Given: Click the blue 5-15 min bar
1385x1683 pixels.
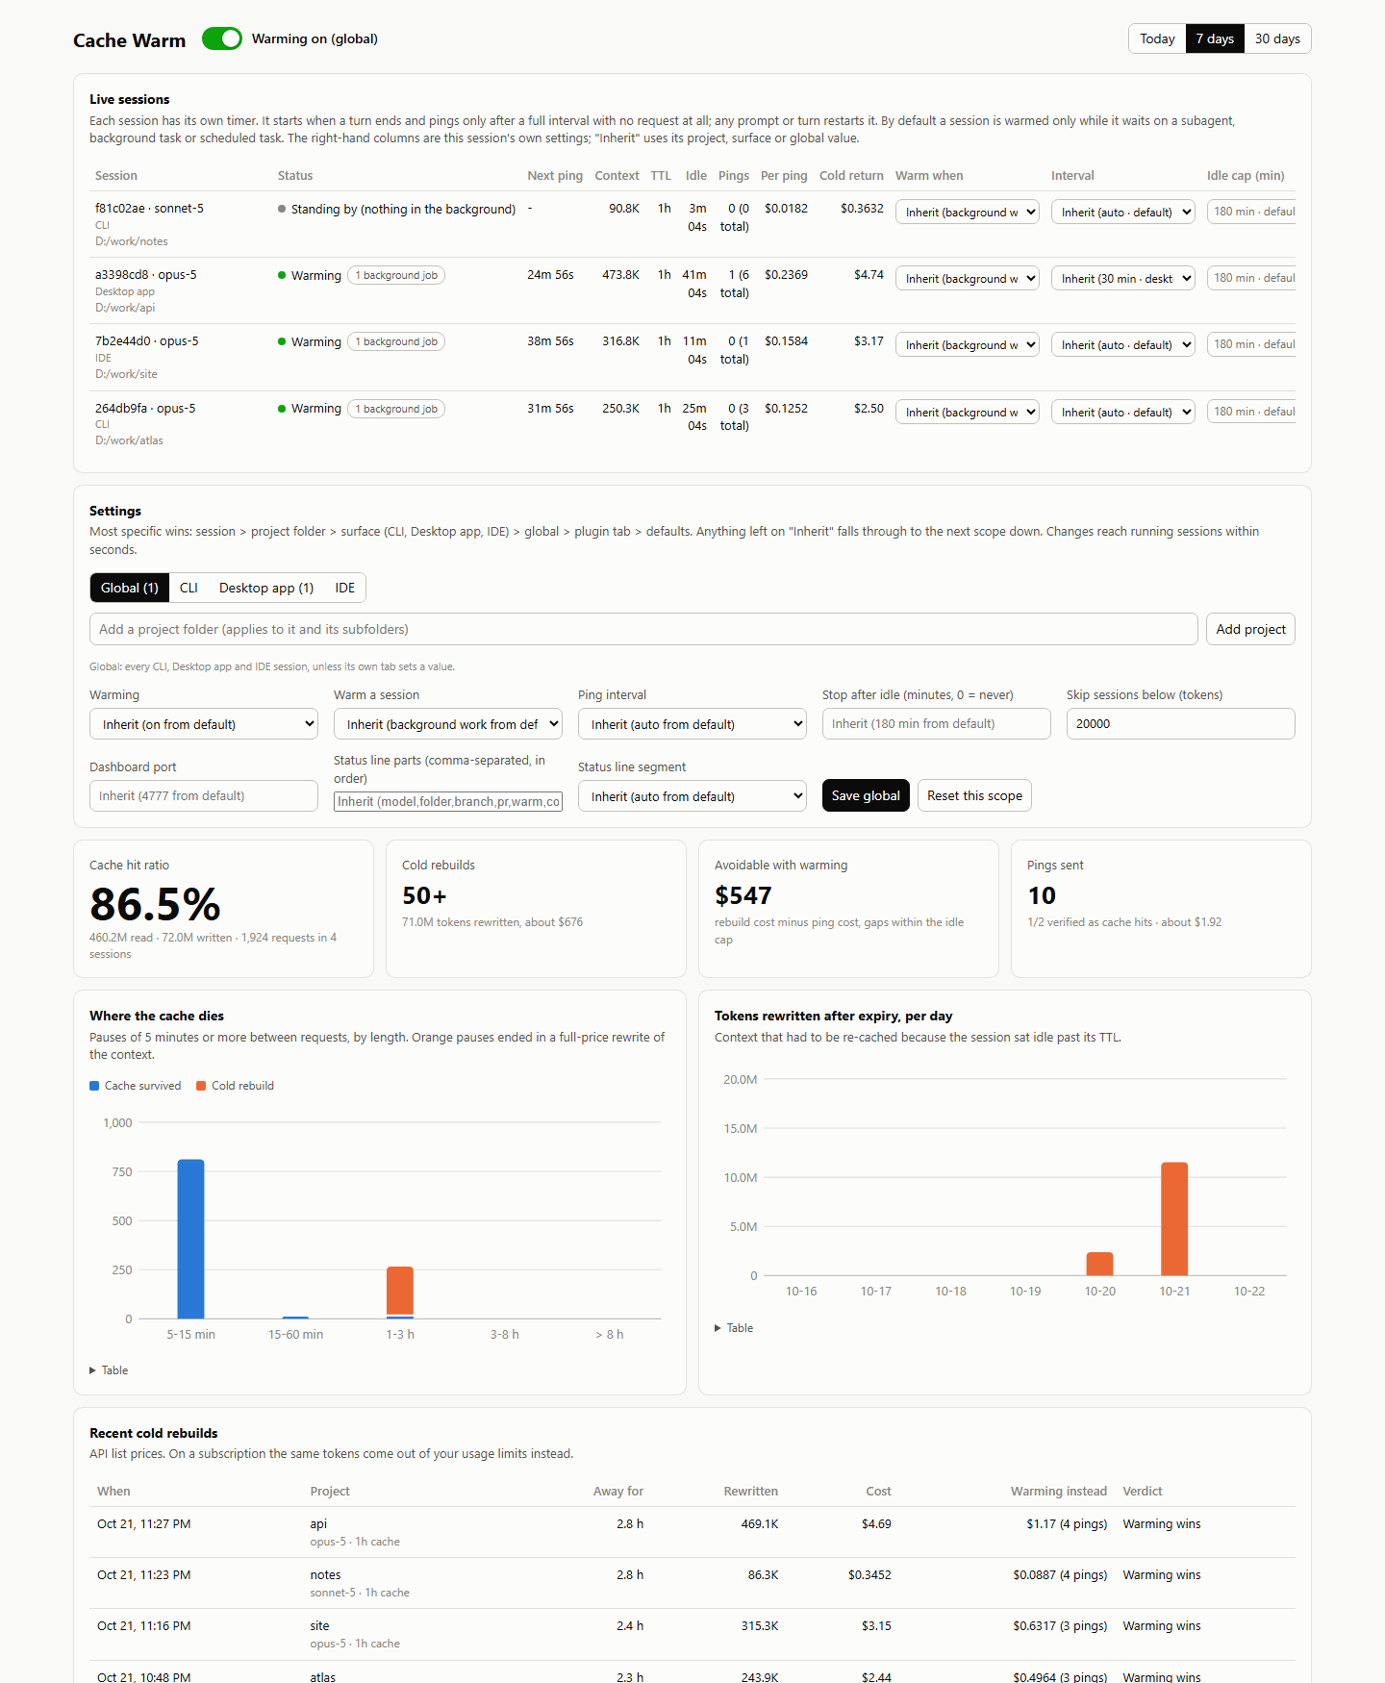Looking at the screenshot, I should 191,1239.
